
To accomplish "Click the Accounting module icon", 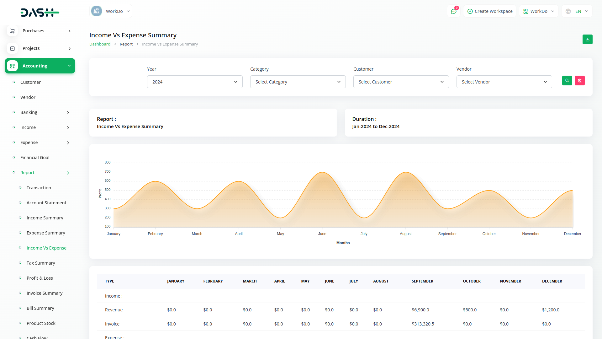I will [12, 66].
